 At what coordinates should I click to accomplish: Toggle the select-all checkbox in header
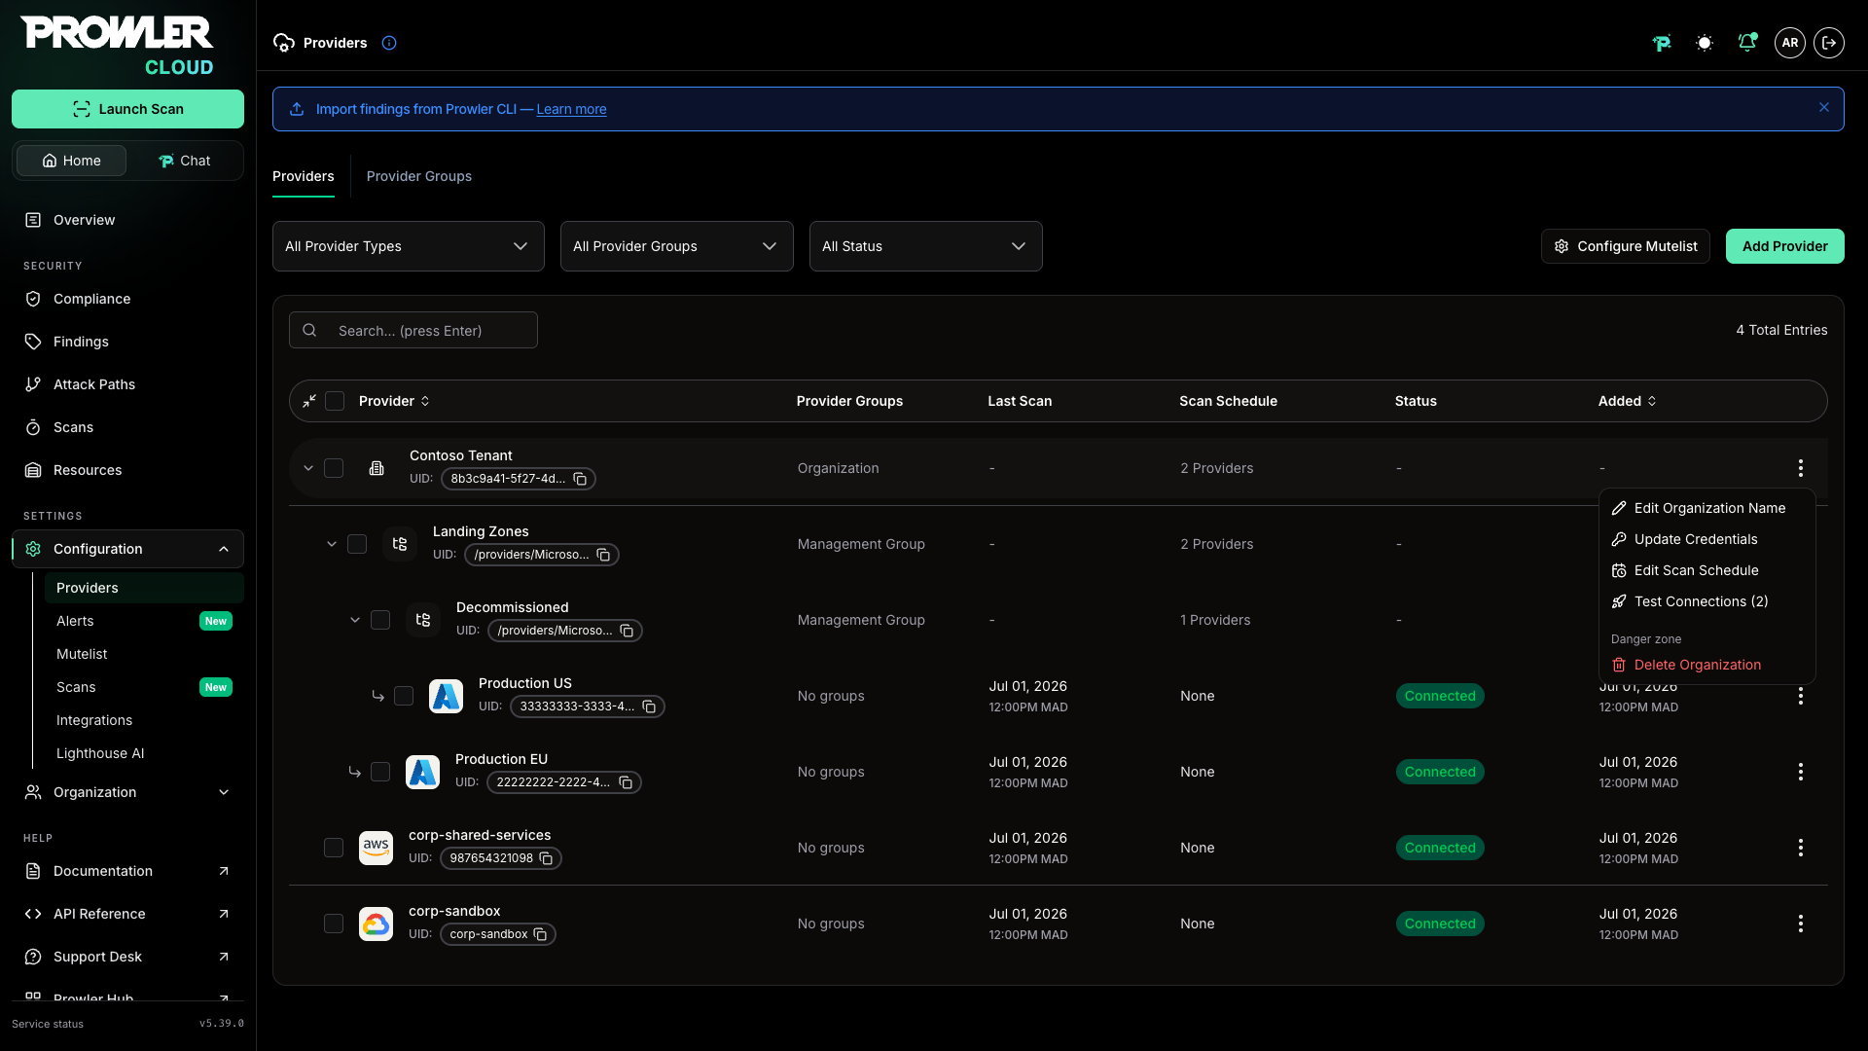click(x=335, y=401)
